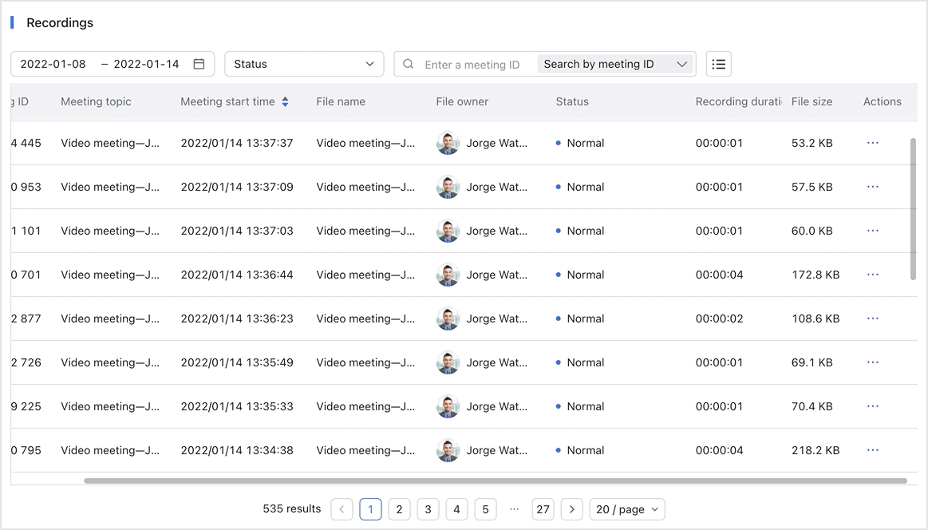Click 535 results count text
Screen dimensions: 928x530
292,508
